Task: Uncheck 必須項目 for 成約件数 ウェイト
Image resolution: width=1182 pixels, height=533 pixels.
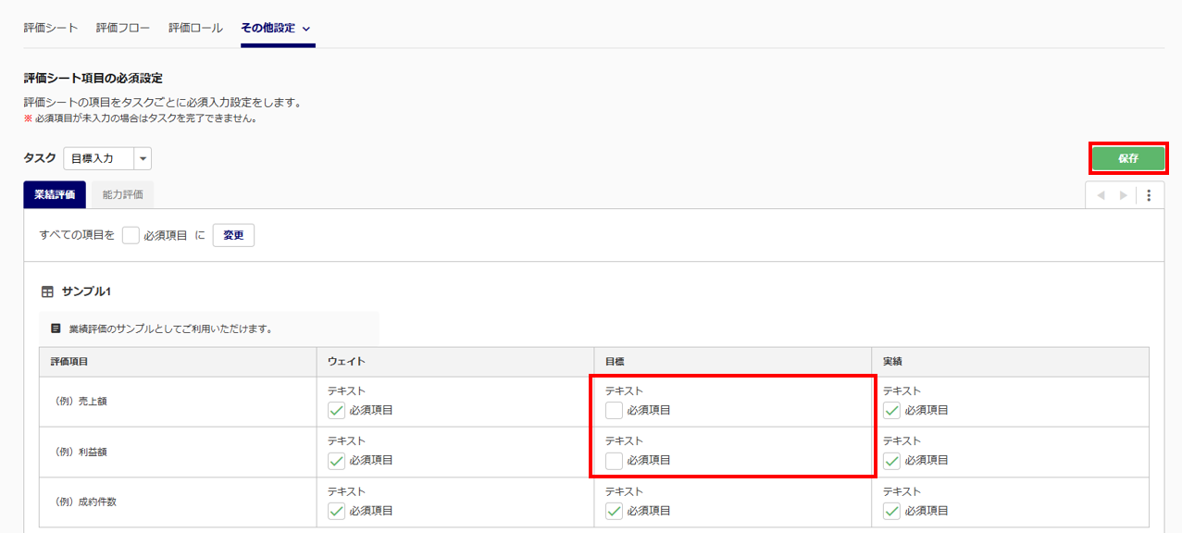Action: (336, 511)
